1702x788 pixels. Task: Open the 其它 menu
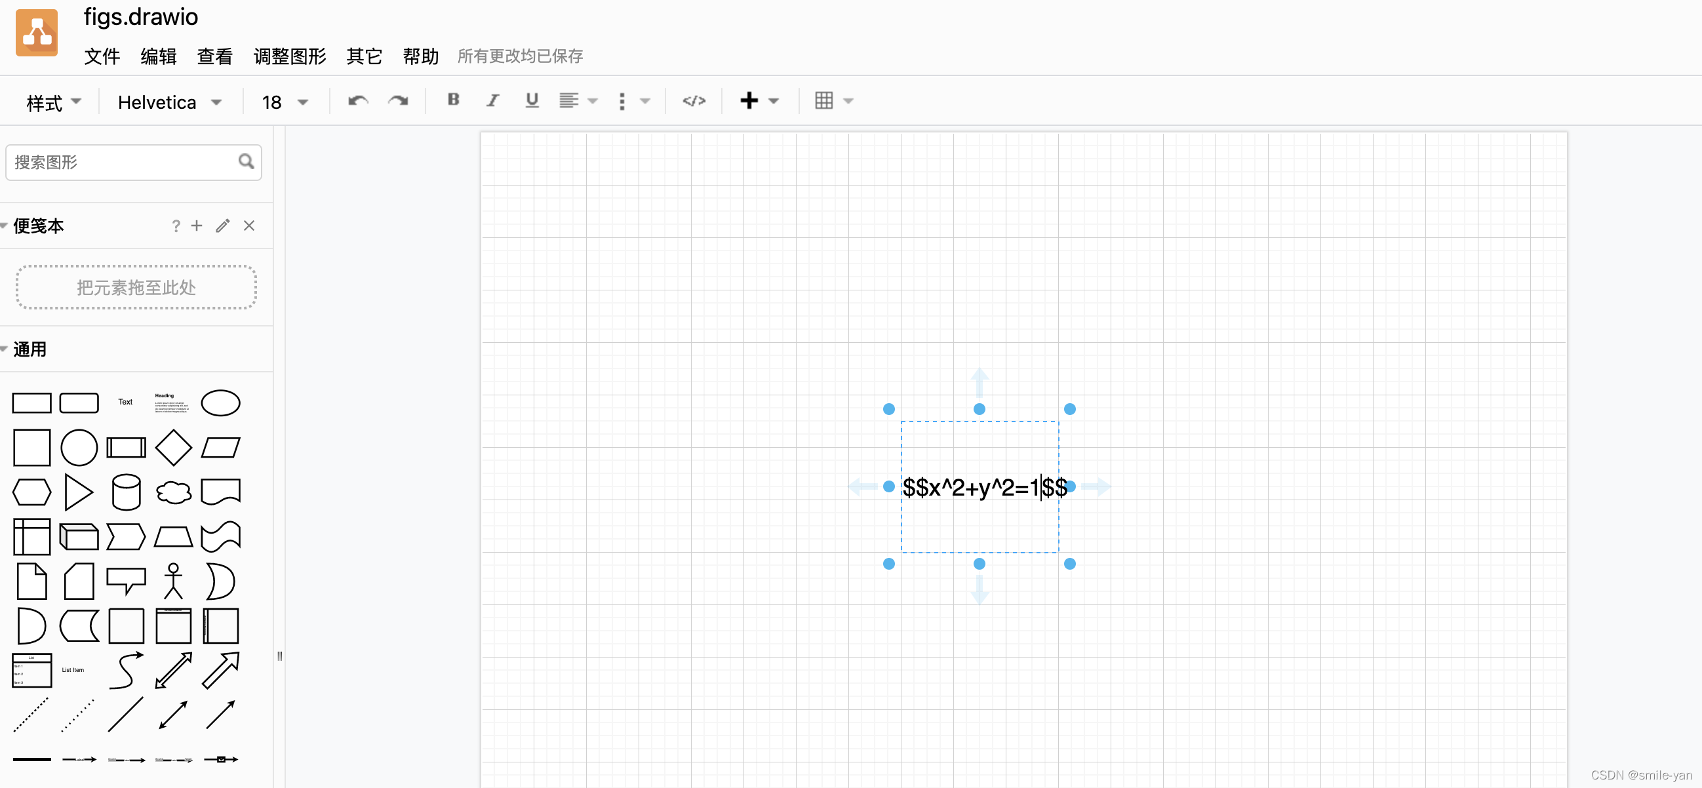[364, 56]
